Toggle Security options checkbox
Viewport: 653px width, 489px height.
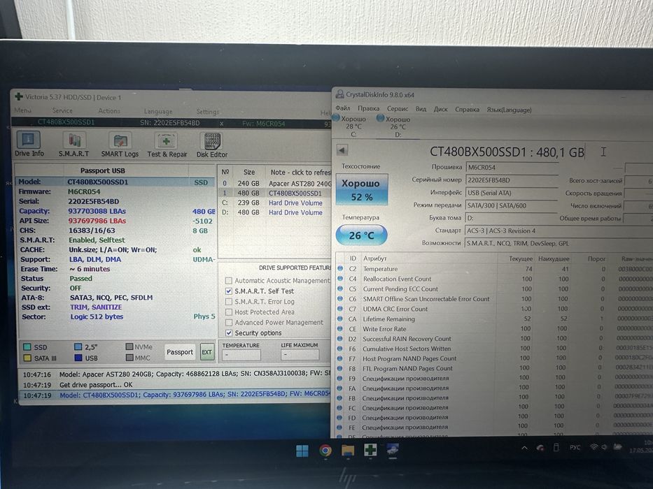click(x=229, y=333)
